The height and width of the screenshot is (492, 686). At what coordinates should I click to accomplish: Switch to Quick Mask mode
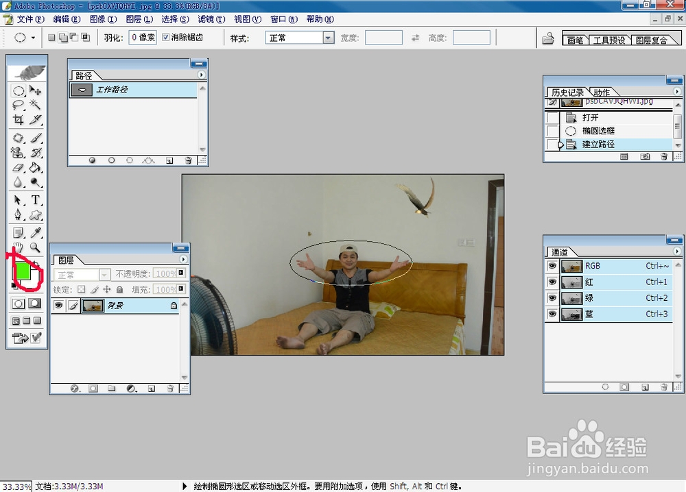click(35, 304)
